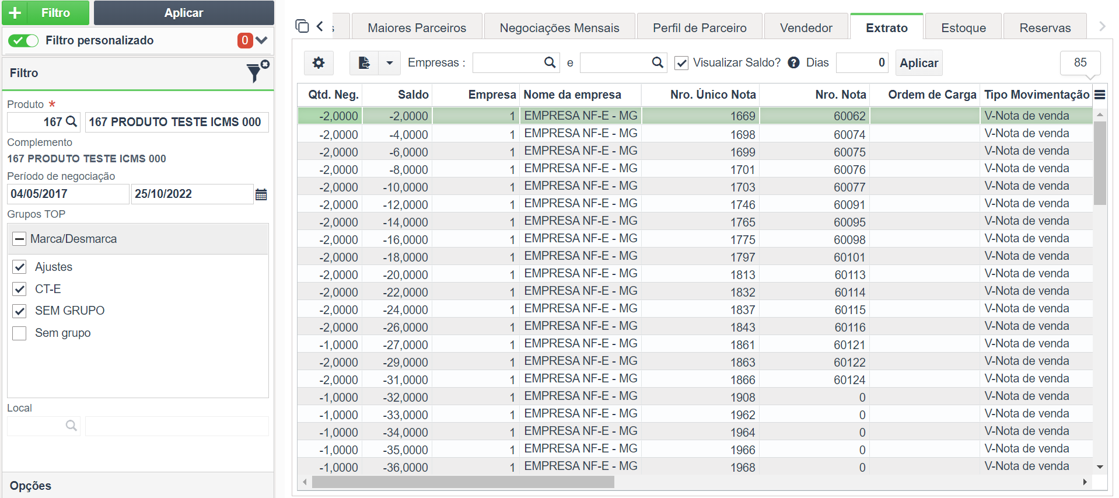1119x498 pixels.
Task: Search product using magnifier beside 167
Action: point(71,121)
